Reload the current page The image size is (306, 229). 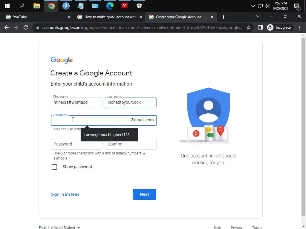coord(26,27)
